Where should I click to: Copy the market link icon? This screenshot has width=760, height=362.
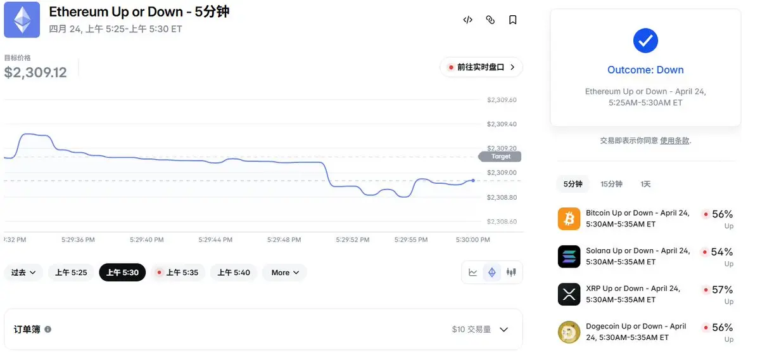tap(490, 20)
